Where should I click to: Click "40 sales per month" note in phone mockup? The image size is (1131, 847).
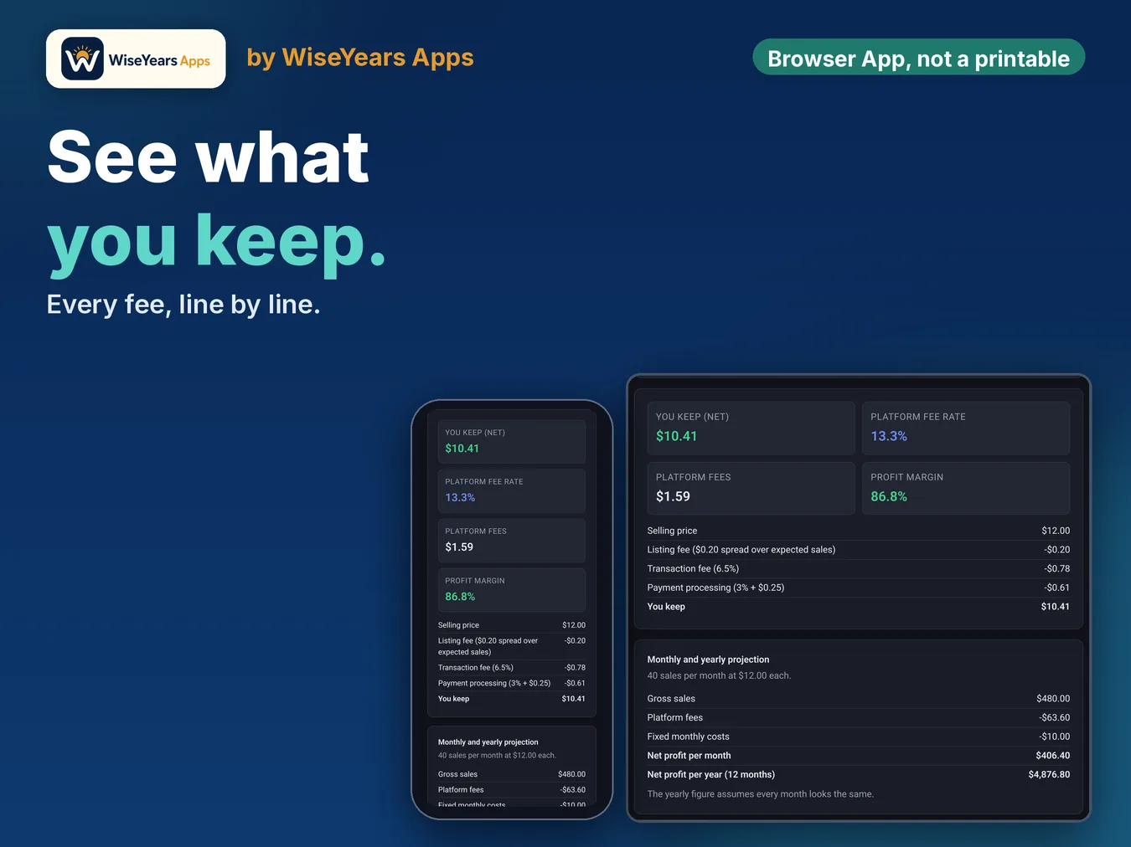[x=497, y=756]
